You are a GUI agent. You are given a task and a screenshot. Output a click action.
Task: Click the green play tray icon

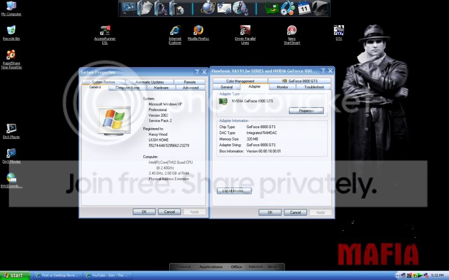pyautogui.click(x=420, y=276)
